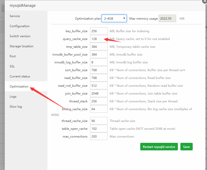Open the Port tab
The image size is (207, 170).
coord(13,56)
